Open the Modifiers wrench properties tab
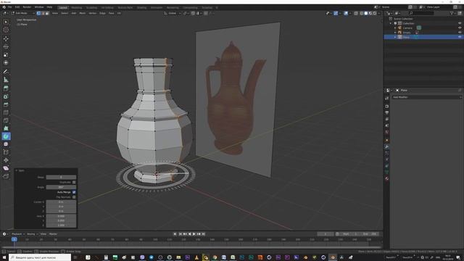 [x=386, y=146]
